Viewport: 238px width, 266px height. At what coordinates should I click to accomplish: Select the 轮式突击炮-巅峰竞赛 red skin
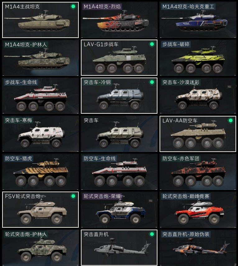[x=198, y=210]
